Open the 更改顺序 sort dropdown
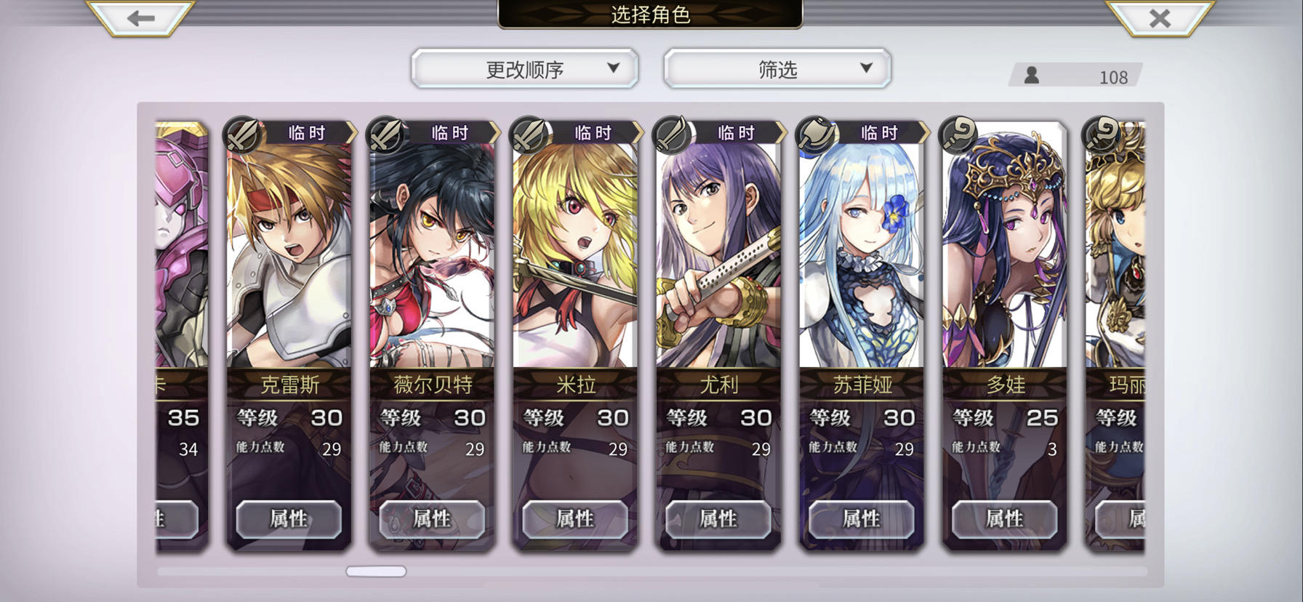Screen dimensions: 1303x602 tap(524, 69)
